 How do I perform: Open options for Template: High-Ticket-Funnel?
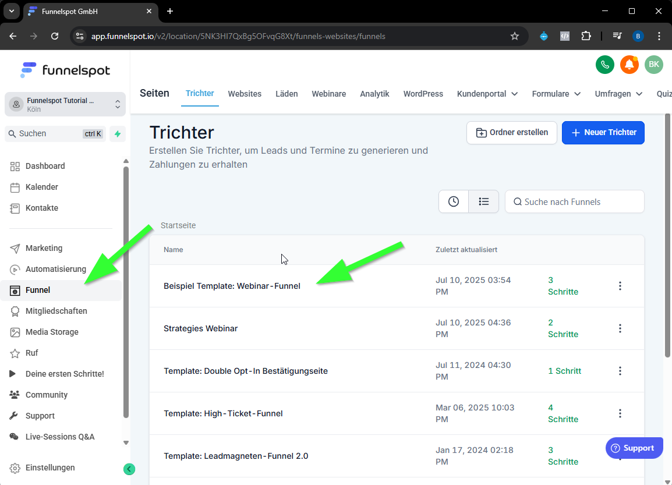(620, 413)
